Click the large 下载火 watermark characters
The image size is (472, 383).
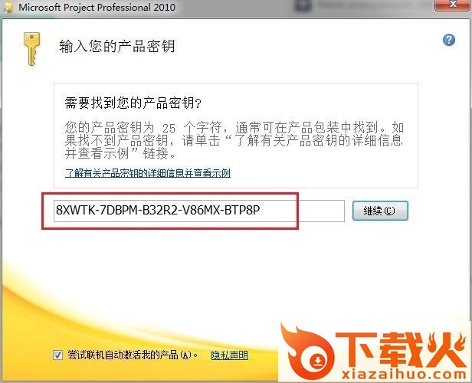402,349
